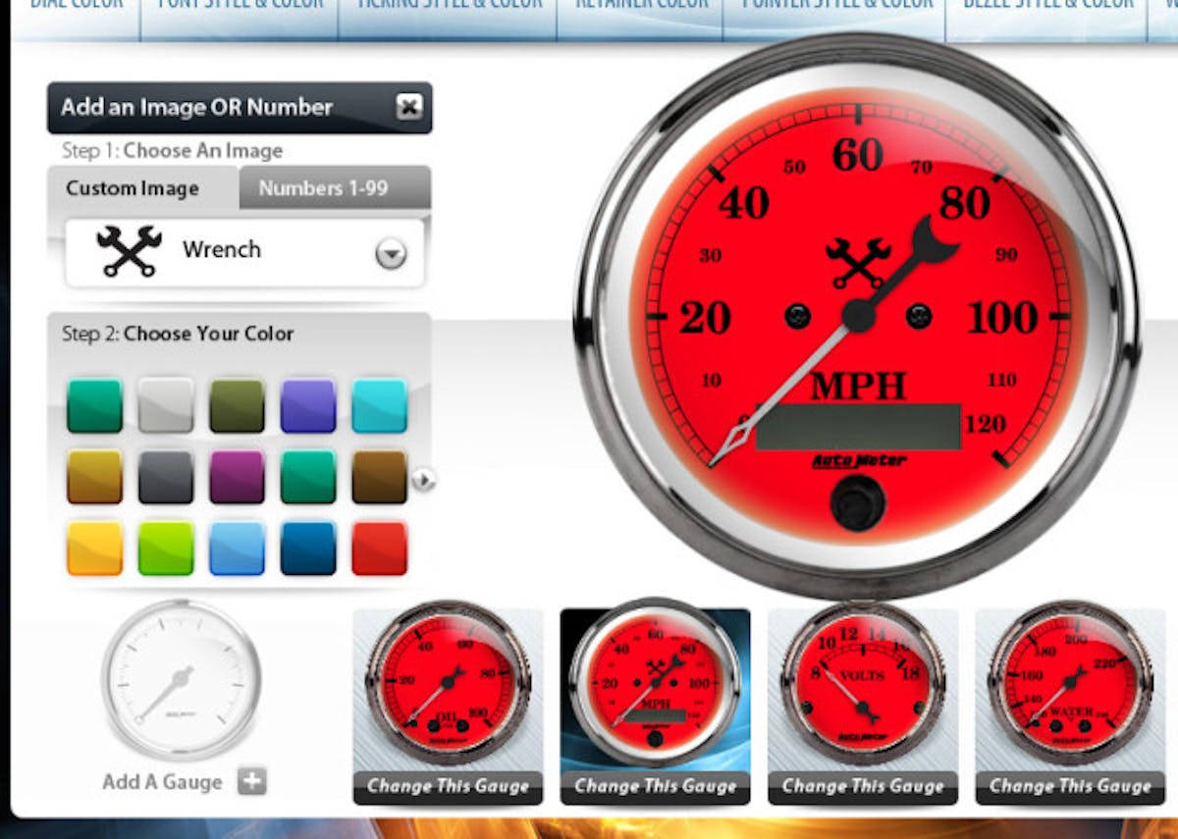The width and height of the screenshot is (1178, 839).
Task: Open the DIAL COLOR menu
Action: [x=77, y=8]
